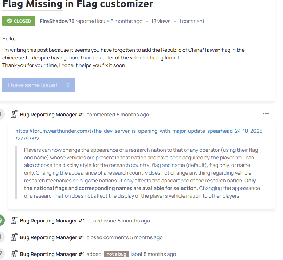Screen dimensions: 283x260
Task: Click the '1 comment' counter
Action: [192, 21]
